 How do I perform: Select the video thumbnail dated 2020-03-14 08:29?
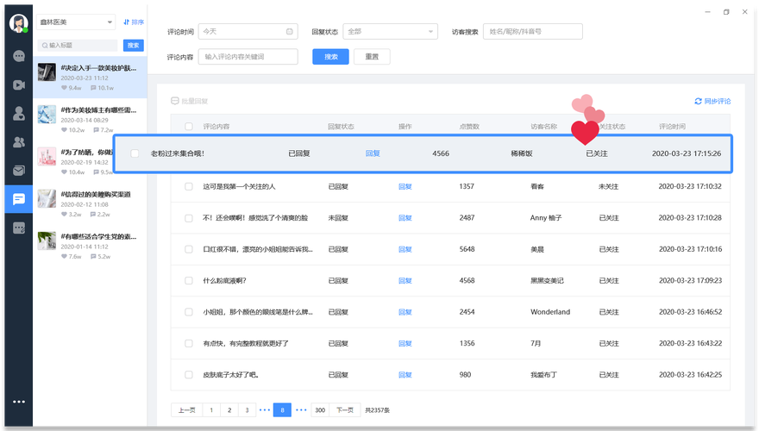point(47,115)
